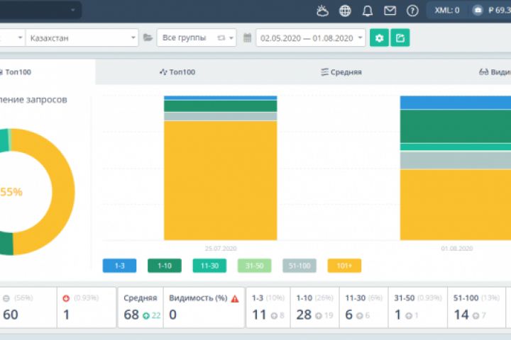This screenshot has height=340, width=511.
Task: Open the dark project selector dropdown in header
Action: coord(40,10)
